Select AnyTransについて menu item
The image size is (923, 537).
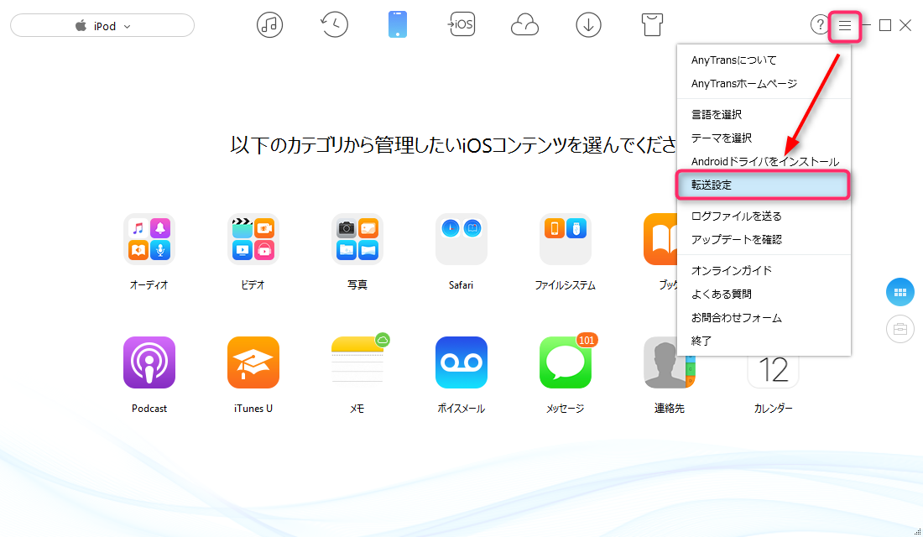(764, 60)
